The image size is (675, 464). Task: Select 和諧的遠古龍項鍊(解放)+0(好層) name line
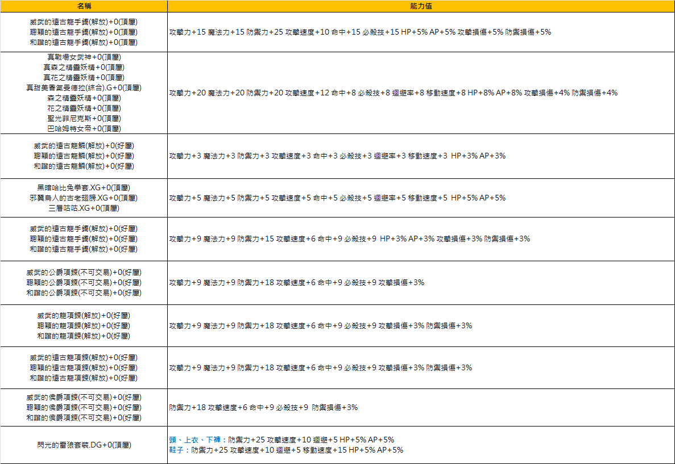point(84,378)
